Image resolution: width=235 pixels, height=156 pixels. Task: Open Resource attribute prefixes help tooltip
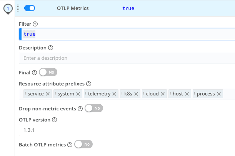click(x=89, y=84)
